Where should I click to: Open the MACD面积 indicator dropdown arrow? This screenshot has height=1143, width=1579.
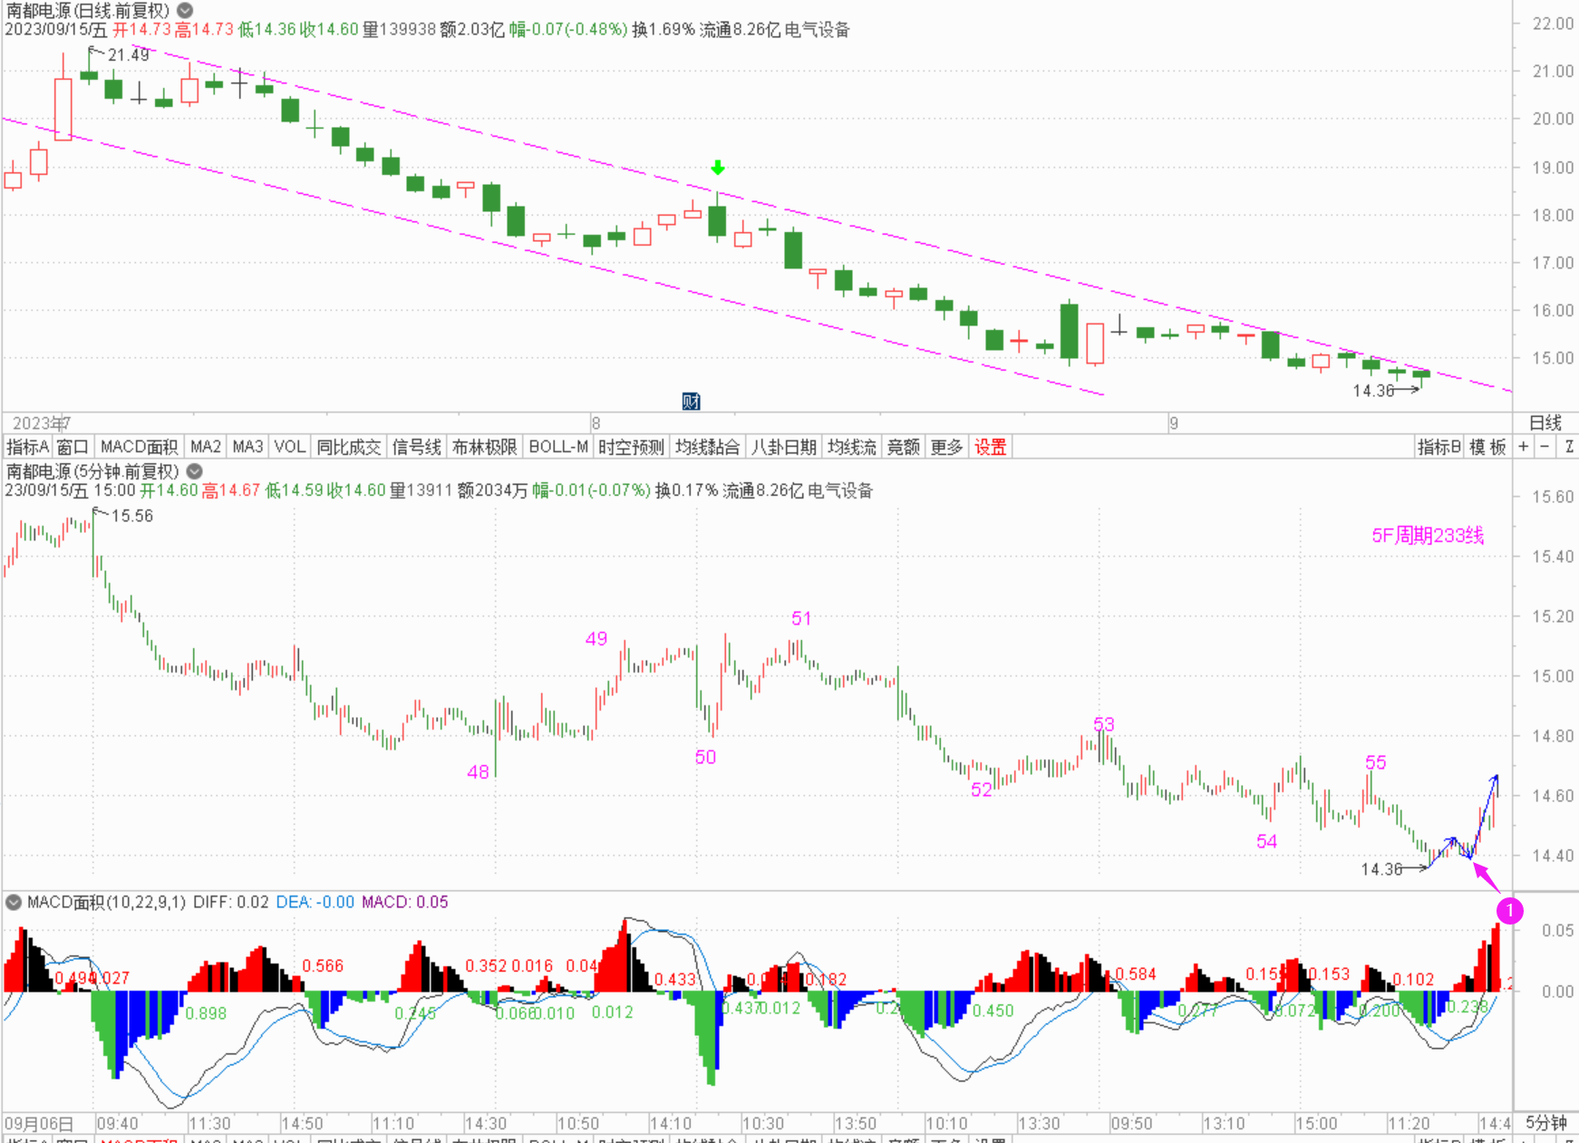coord(14,902)
